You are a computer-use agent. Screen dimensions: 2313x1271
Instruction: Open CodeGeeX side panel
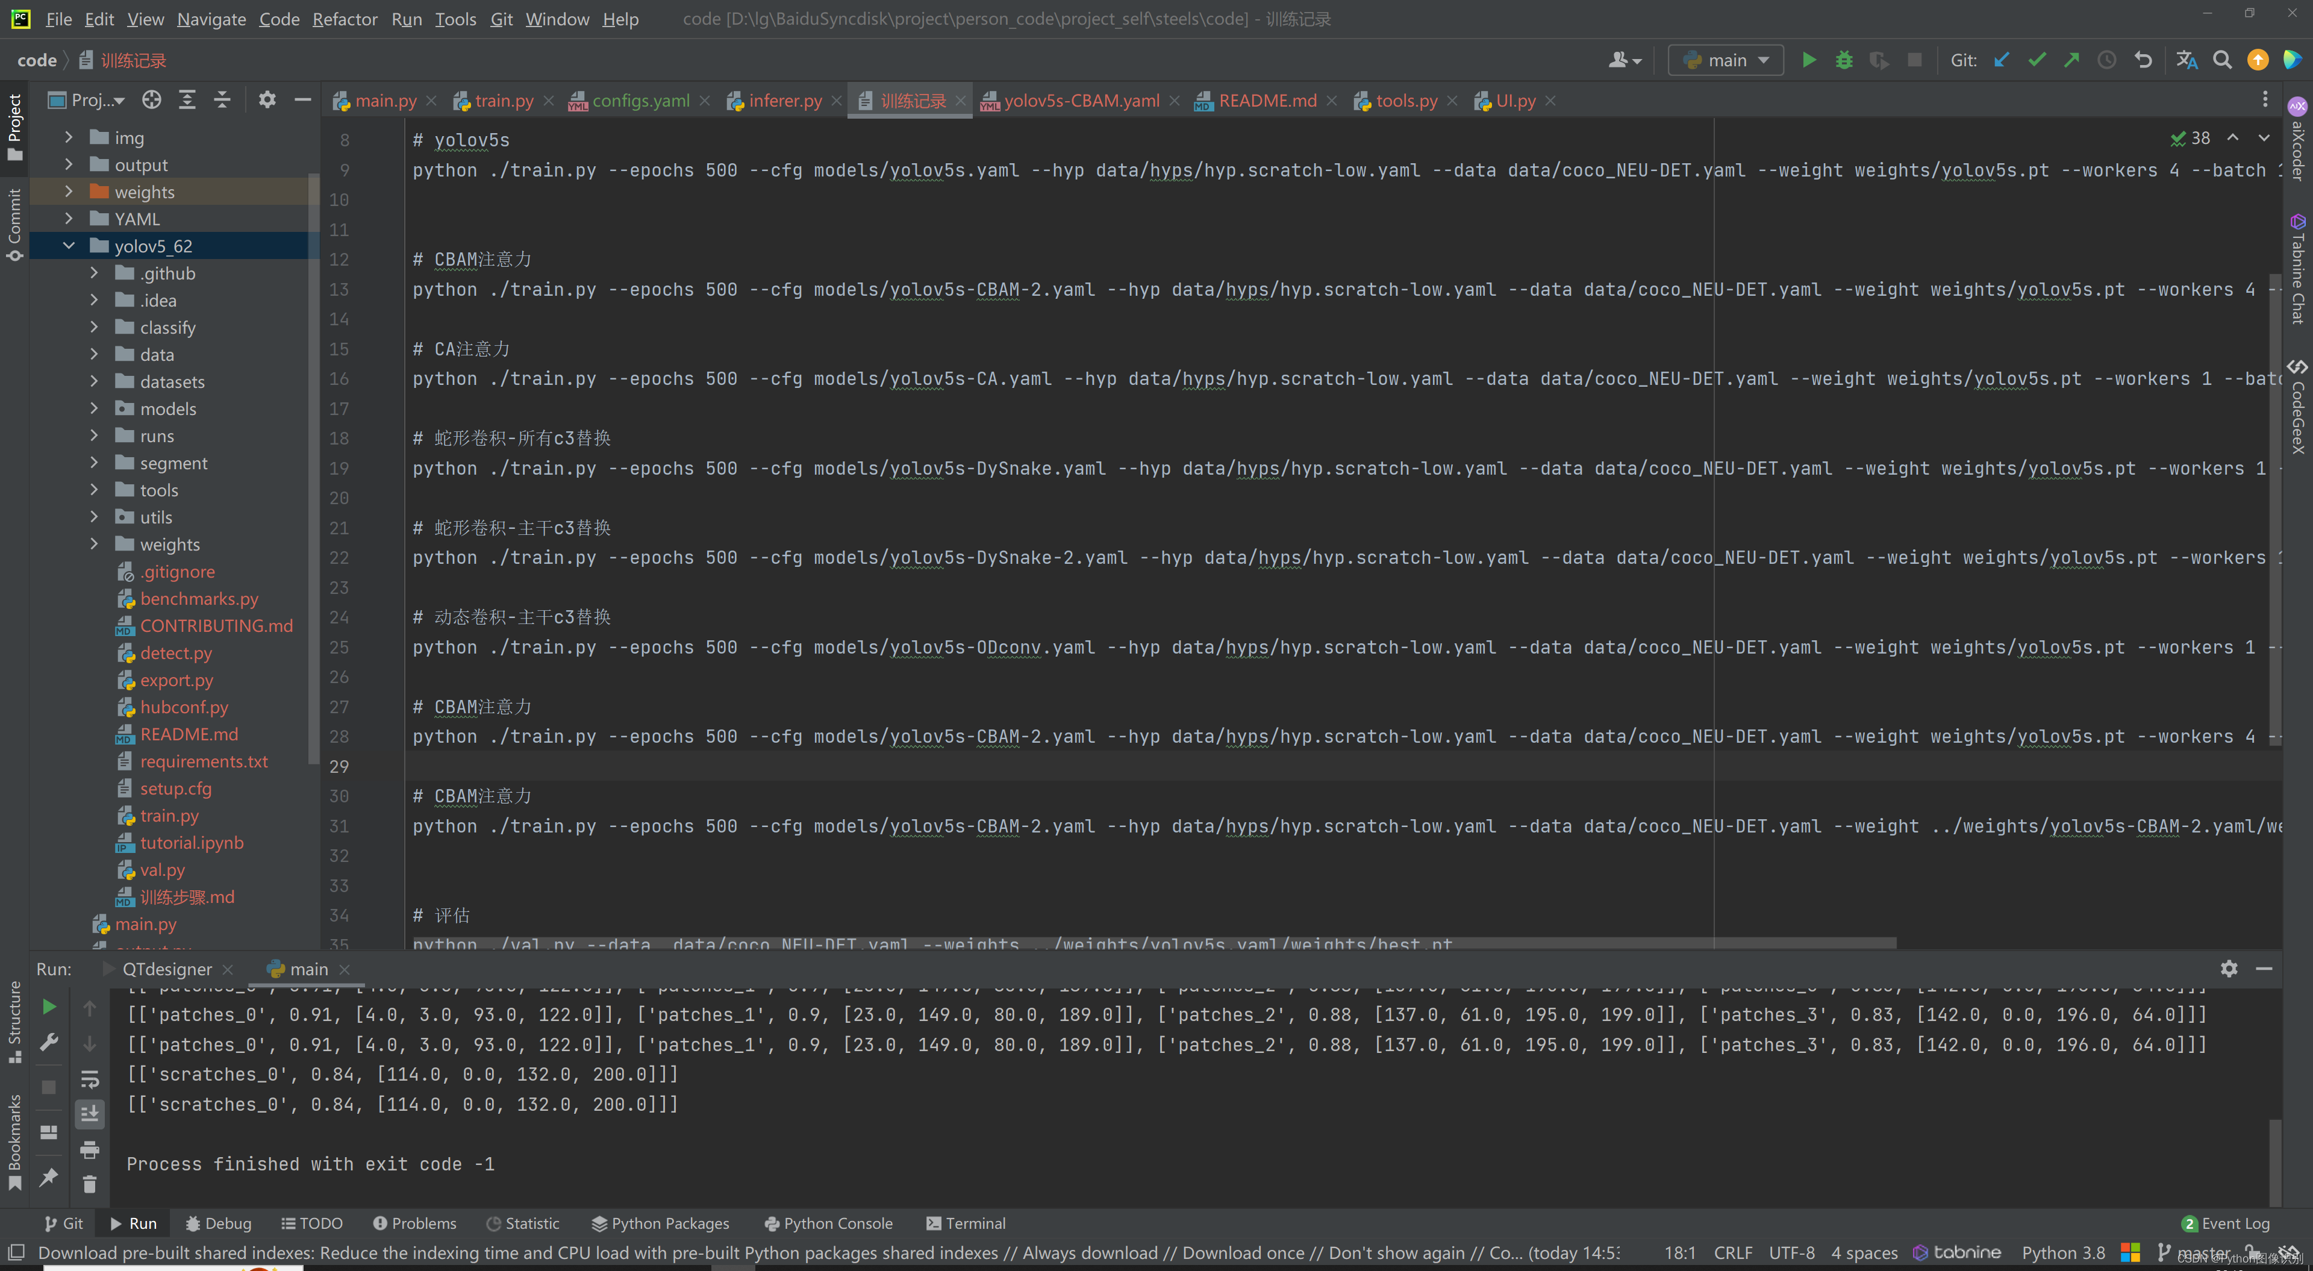(2298, 407)
